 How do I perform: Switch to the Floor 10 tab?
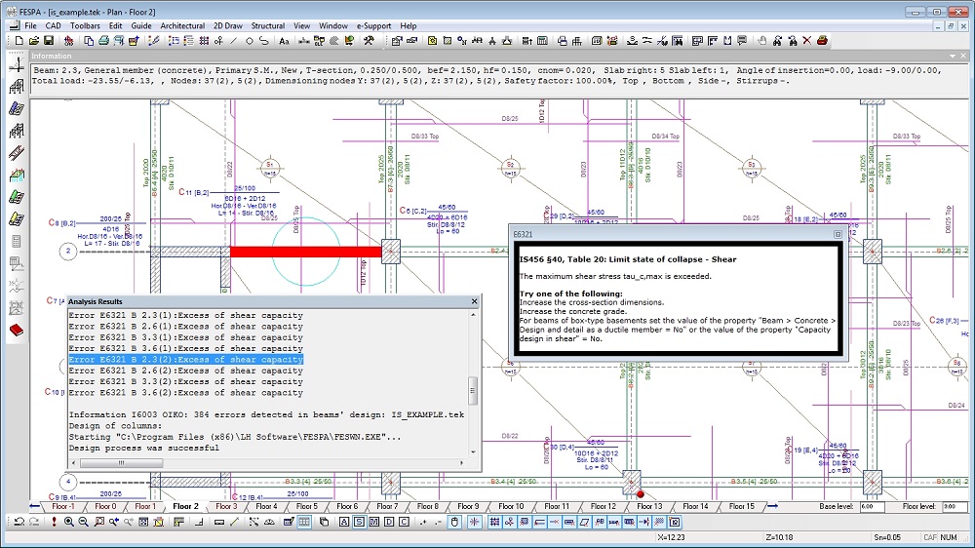511,506
